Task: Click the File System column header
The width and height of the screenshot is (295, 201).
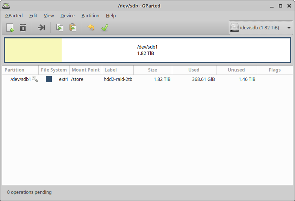Action: click(54, 70)
